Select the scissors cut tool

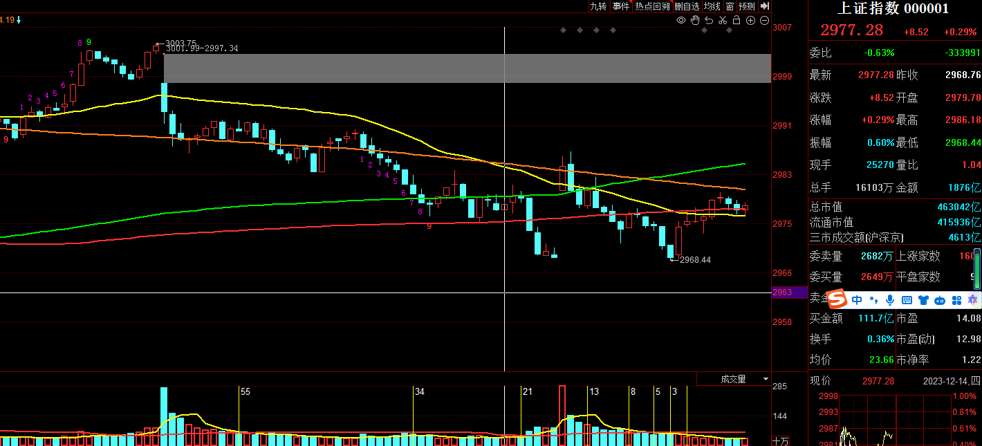click(x=723, y=21)
